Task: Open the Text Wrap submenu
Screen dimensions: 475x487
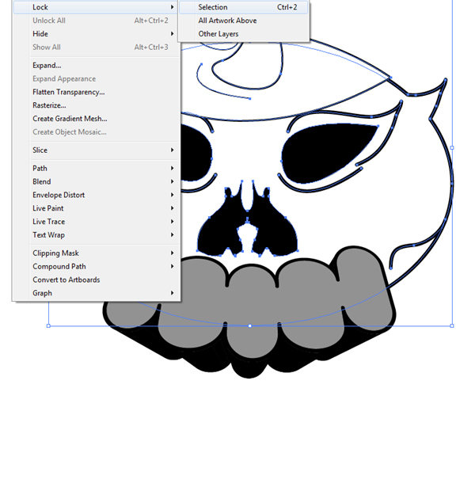Action: [97, 235]
